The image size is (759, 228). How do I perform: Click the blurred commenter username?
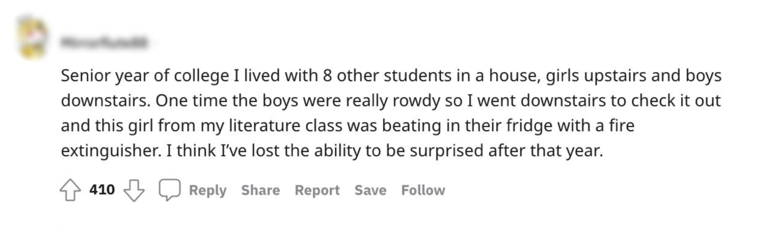coord(104,42)
